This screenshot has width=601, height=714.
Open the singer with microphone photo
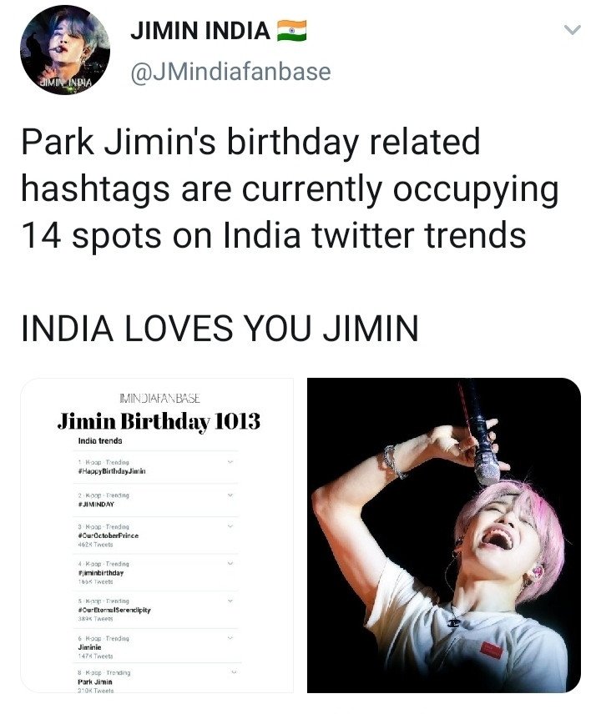coord(444,535)
